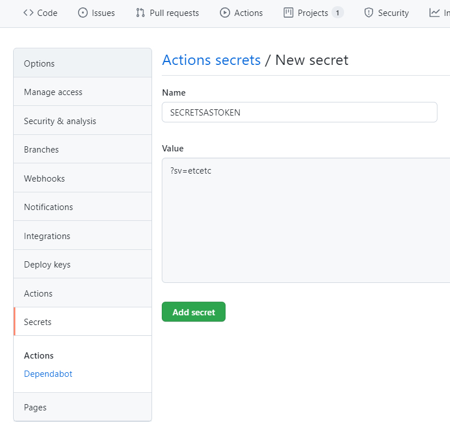
Task: Open Branches settings
Action: coord(83,149)
